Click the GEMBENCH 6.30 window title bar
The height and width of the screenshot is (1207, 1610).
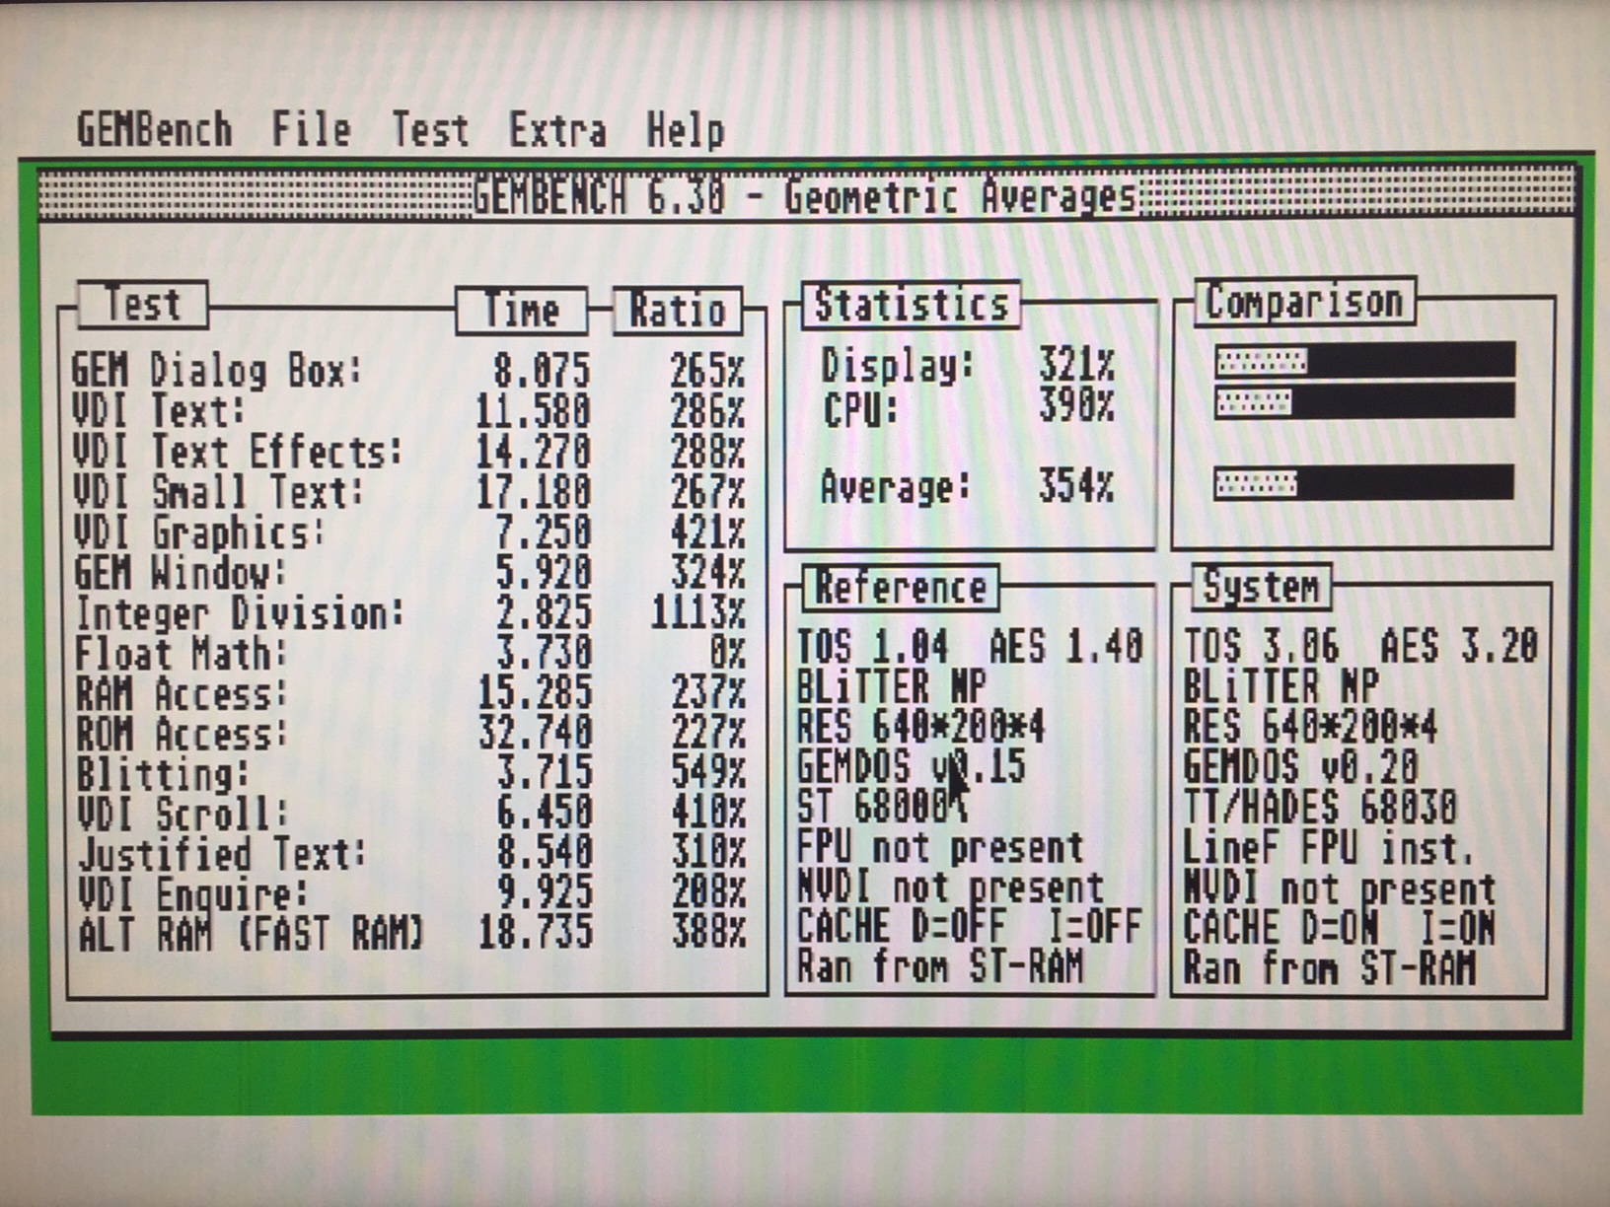point(806,195)
